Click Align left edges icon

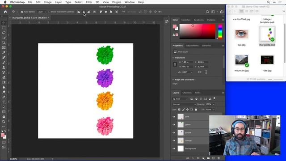pos(79,12)
